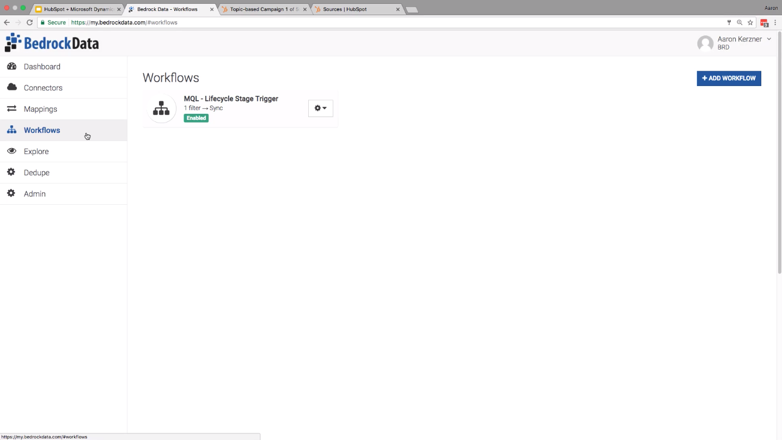
Task: Click the Workflows sitemap icon in sidebar
Action: point(11,130)
